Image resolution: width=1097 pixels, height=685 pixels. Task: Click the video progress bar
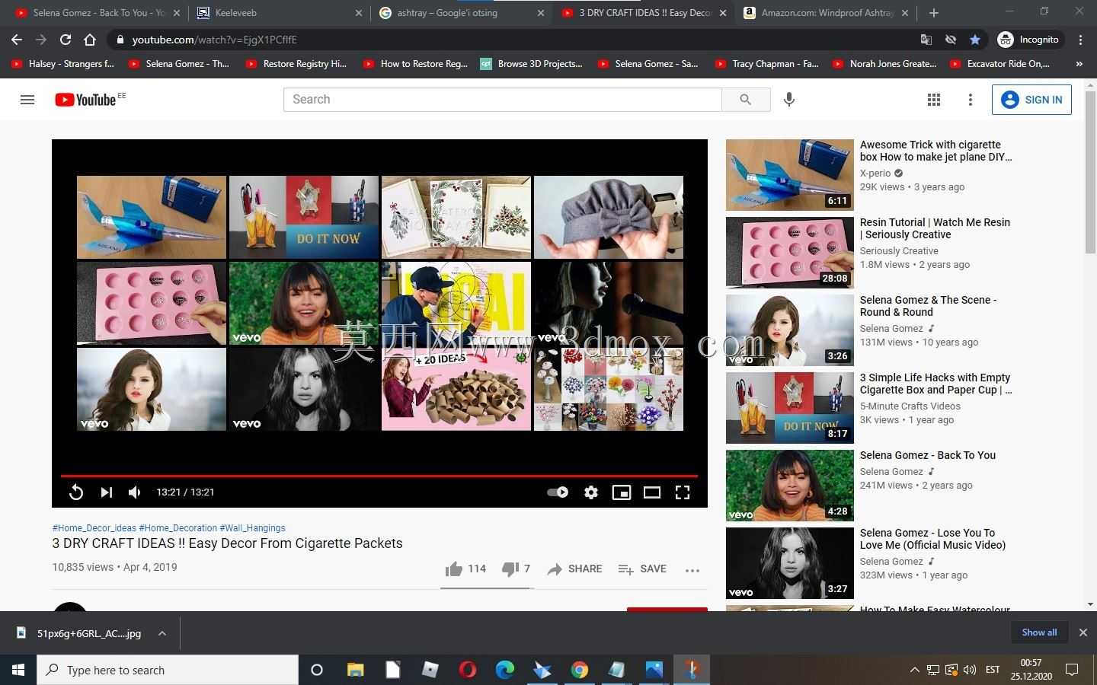(379, 476)
